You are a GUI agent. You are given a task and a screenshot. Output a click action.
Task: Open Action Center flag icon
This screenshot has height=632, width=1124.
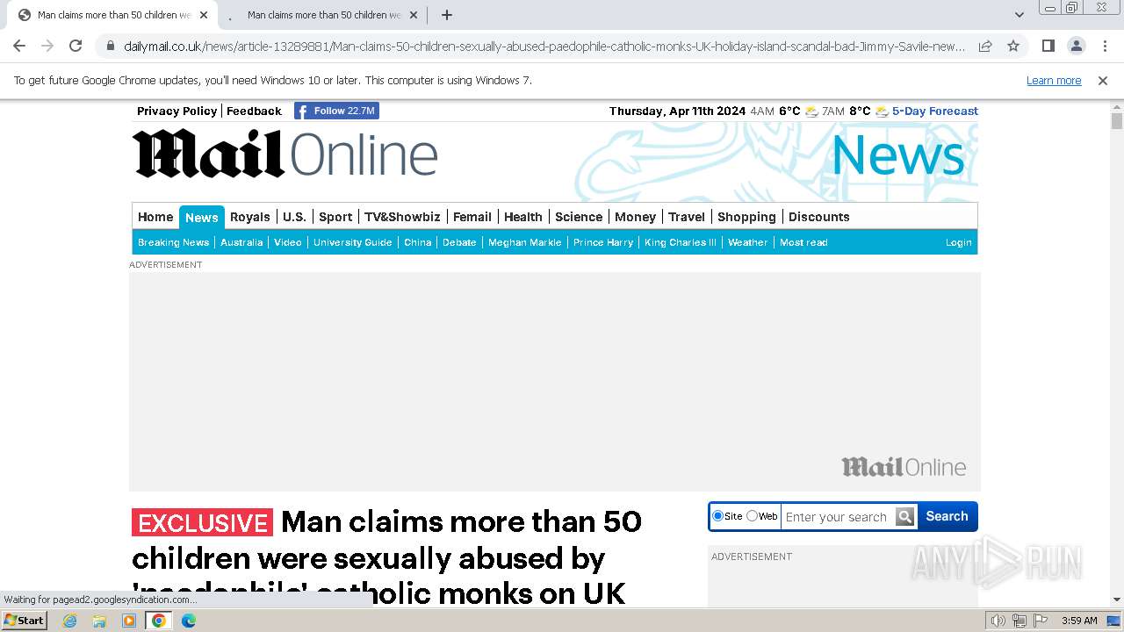point(1040,621)
